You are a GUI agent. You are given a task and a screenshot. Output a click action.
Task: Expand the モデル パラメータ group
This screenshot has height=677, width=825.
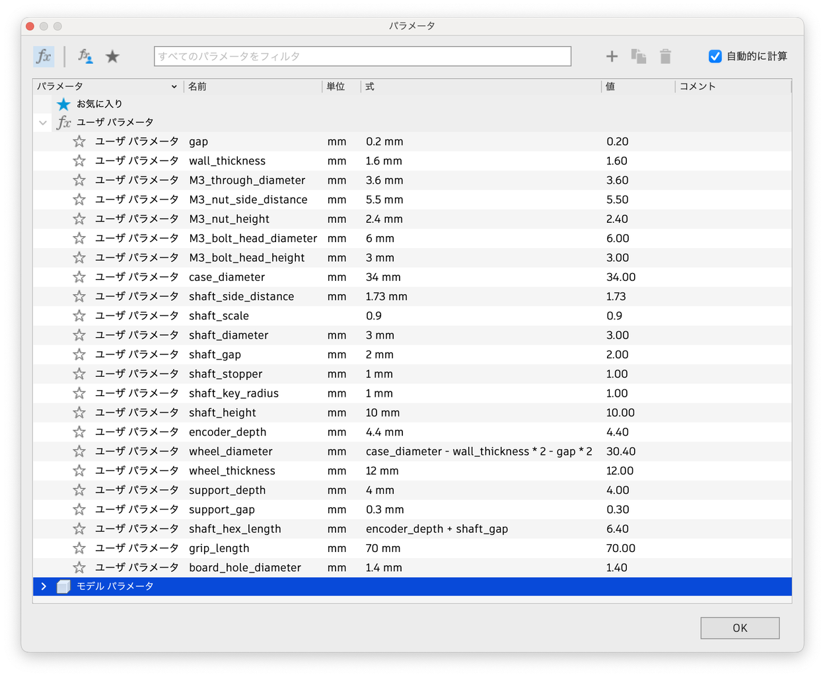(x=44, y=586)
